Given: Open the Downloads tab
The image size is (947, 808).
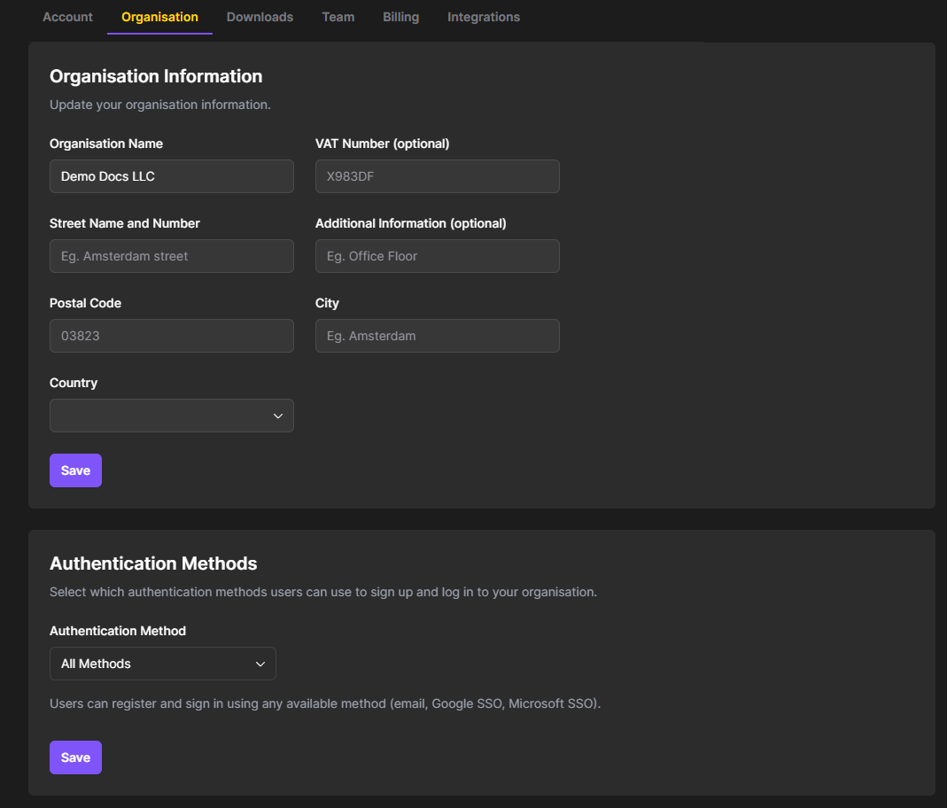Looking at the screenshot, I should click(260, 17).
